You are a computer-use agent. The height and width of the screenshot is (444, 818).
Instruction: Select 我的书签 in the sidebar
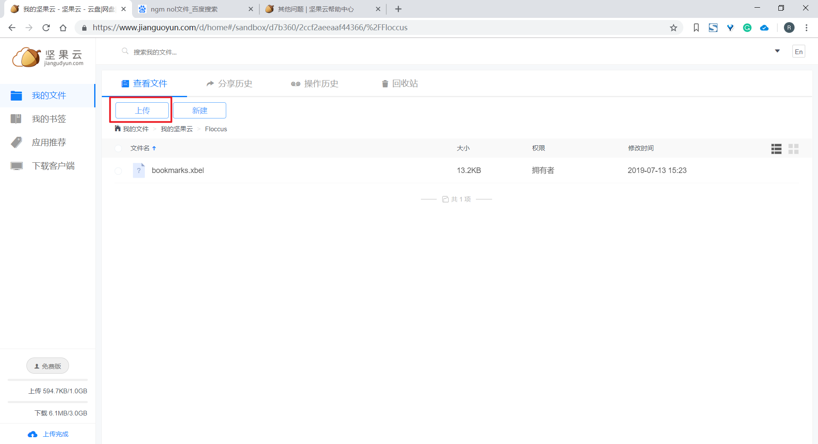point(49,119)
